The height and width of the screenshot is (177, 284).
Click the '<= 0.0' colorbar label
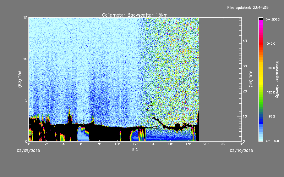coord(272,141)
